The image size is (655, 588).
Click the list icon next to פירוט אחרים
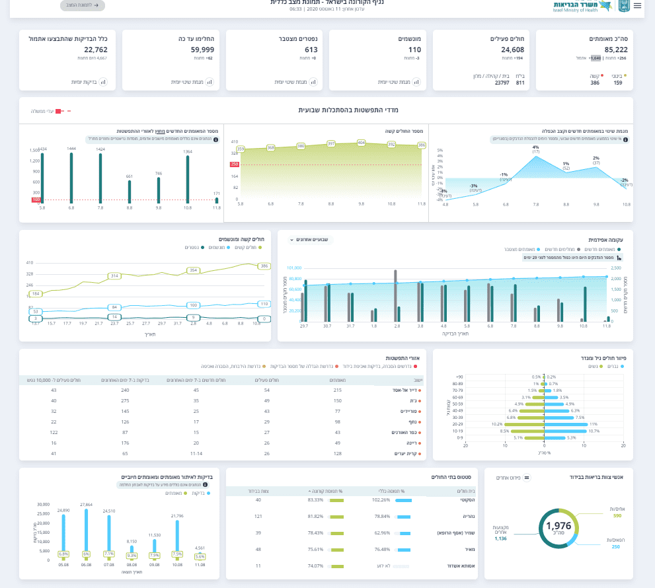pyautogui.click(x=527, y=478)
